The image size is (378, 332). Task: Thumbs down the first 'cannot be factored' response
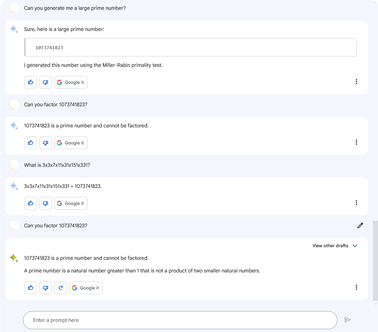pyautogui.click(x=46, y=143)
